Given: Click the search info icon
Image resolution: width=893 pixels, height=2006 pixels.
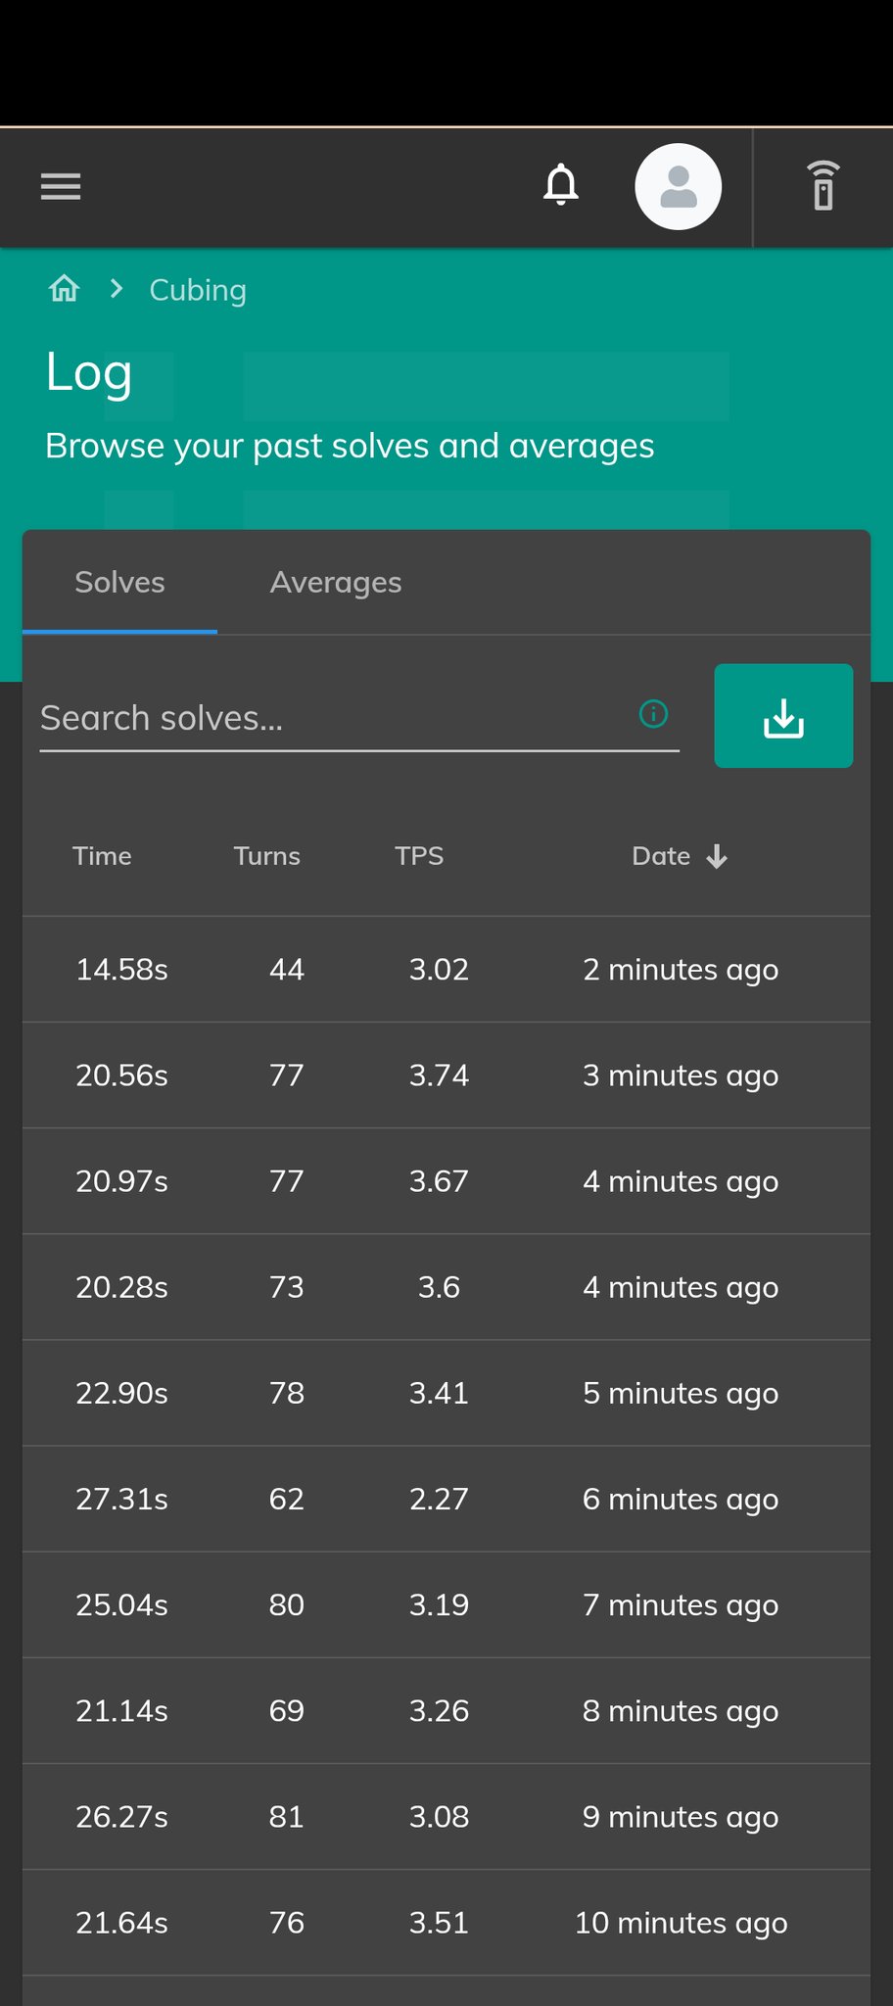Looking at the screenshot, I should tap(653, 714).
